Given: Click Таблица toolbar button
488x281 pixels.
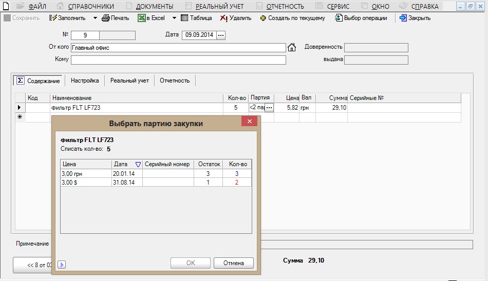Looking at the screenshot, I should [x=196, y=18].
